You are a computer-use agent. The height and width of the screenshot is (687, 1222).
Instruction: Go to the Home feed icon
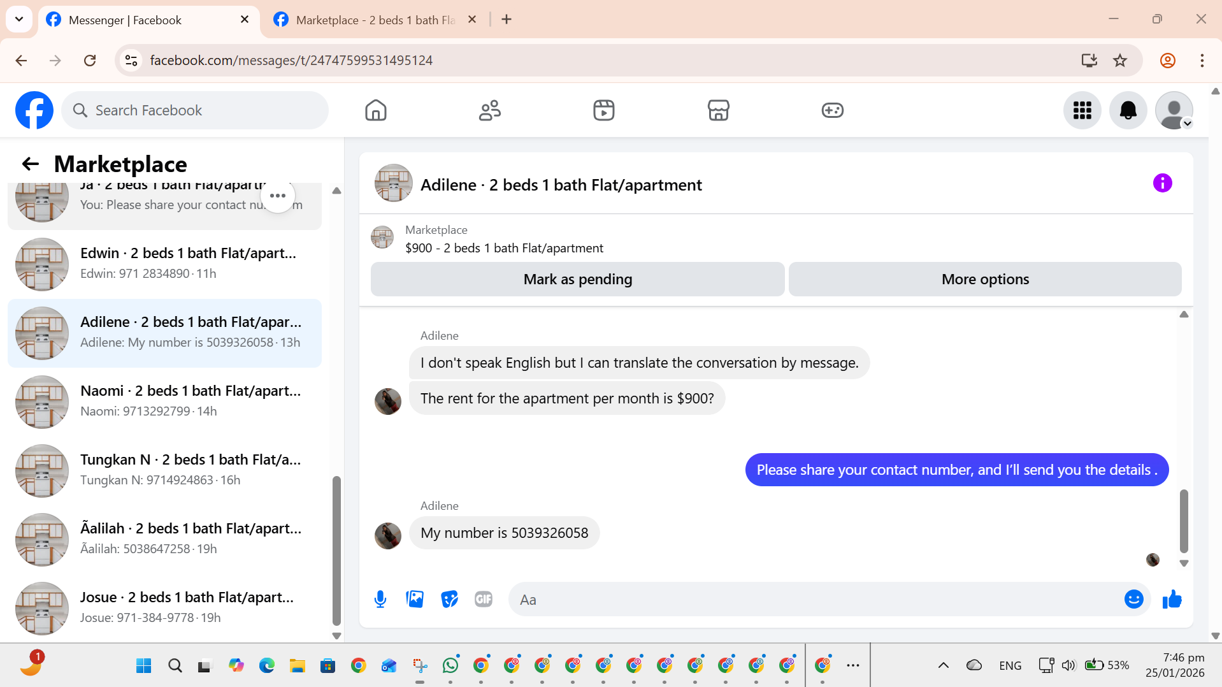[x=376, y=110]
